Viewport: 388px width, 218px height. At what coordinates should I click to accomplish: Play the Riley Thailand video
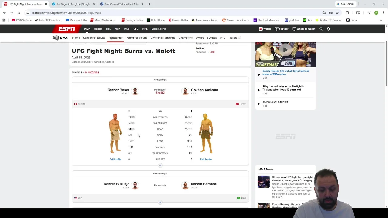tap(259, 90)
